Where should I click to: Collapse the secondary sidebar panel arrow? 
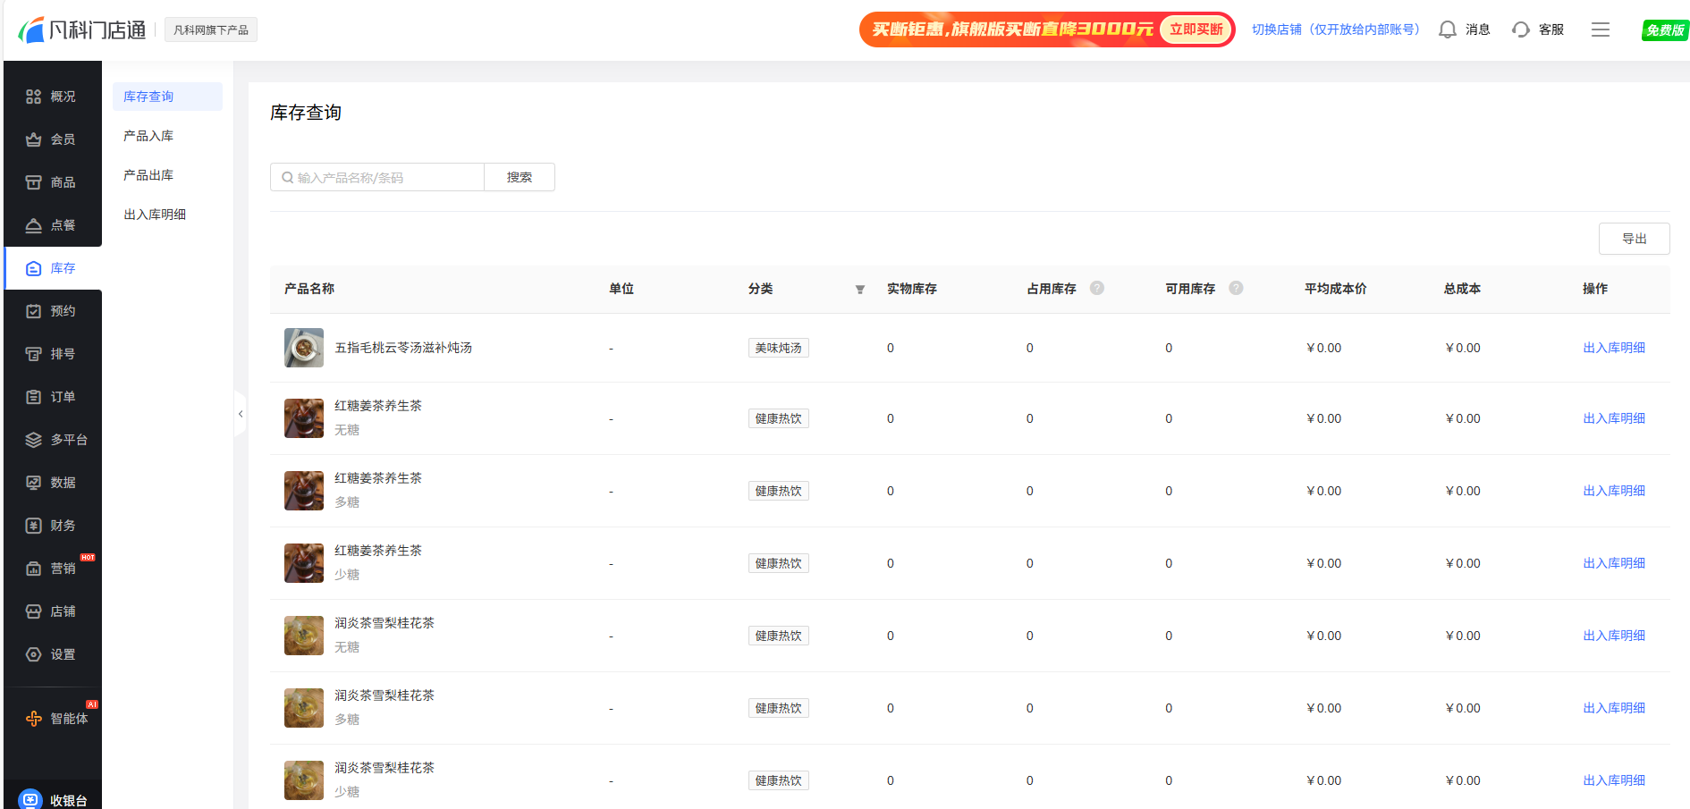click(241, 414)
